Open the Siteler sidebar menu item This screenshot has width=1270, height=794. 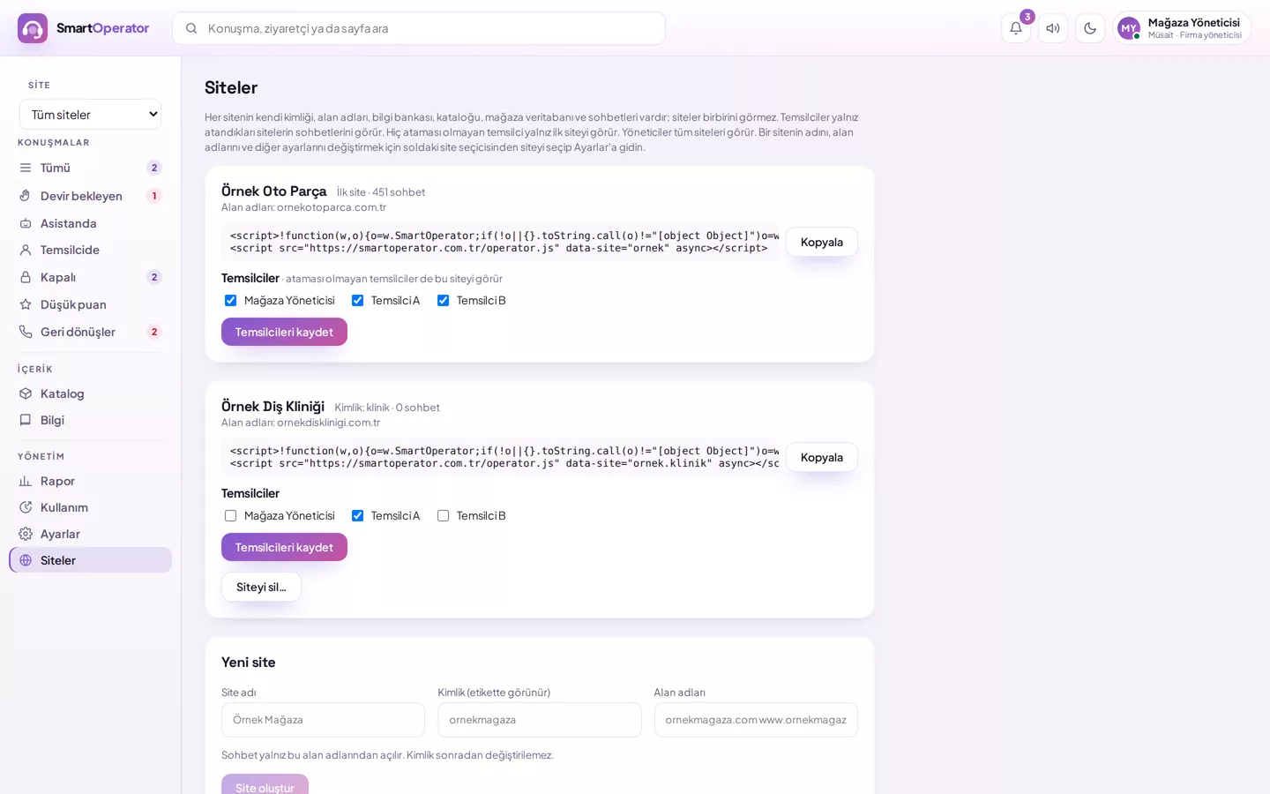click(91, 560)
